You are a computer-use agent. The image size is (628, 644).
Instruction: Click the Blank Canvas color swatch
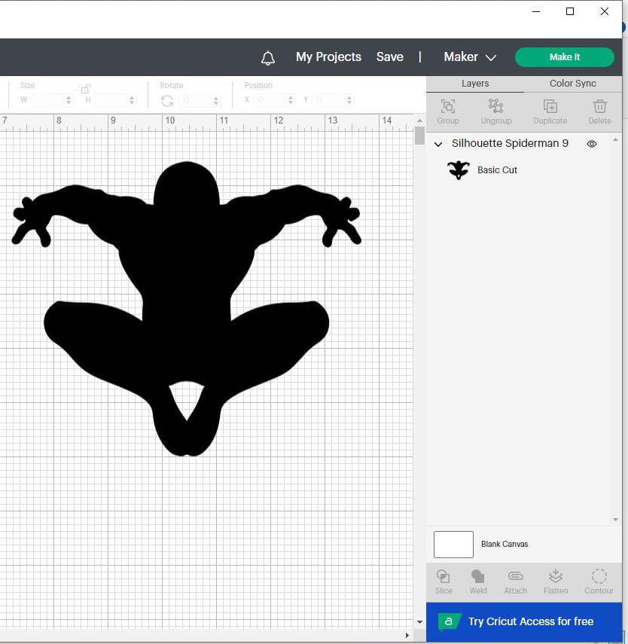click(x=453, y=544)
